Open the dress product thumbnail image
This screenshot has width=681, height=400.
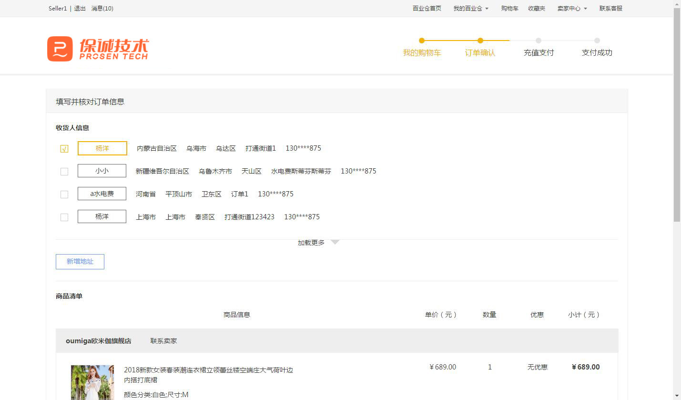tap(92, 382)
